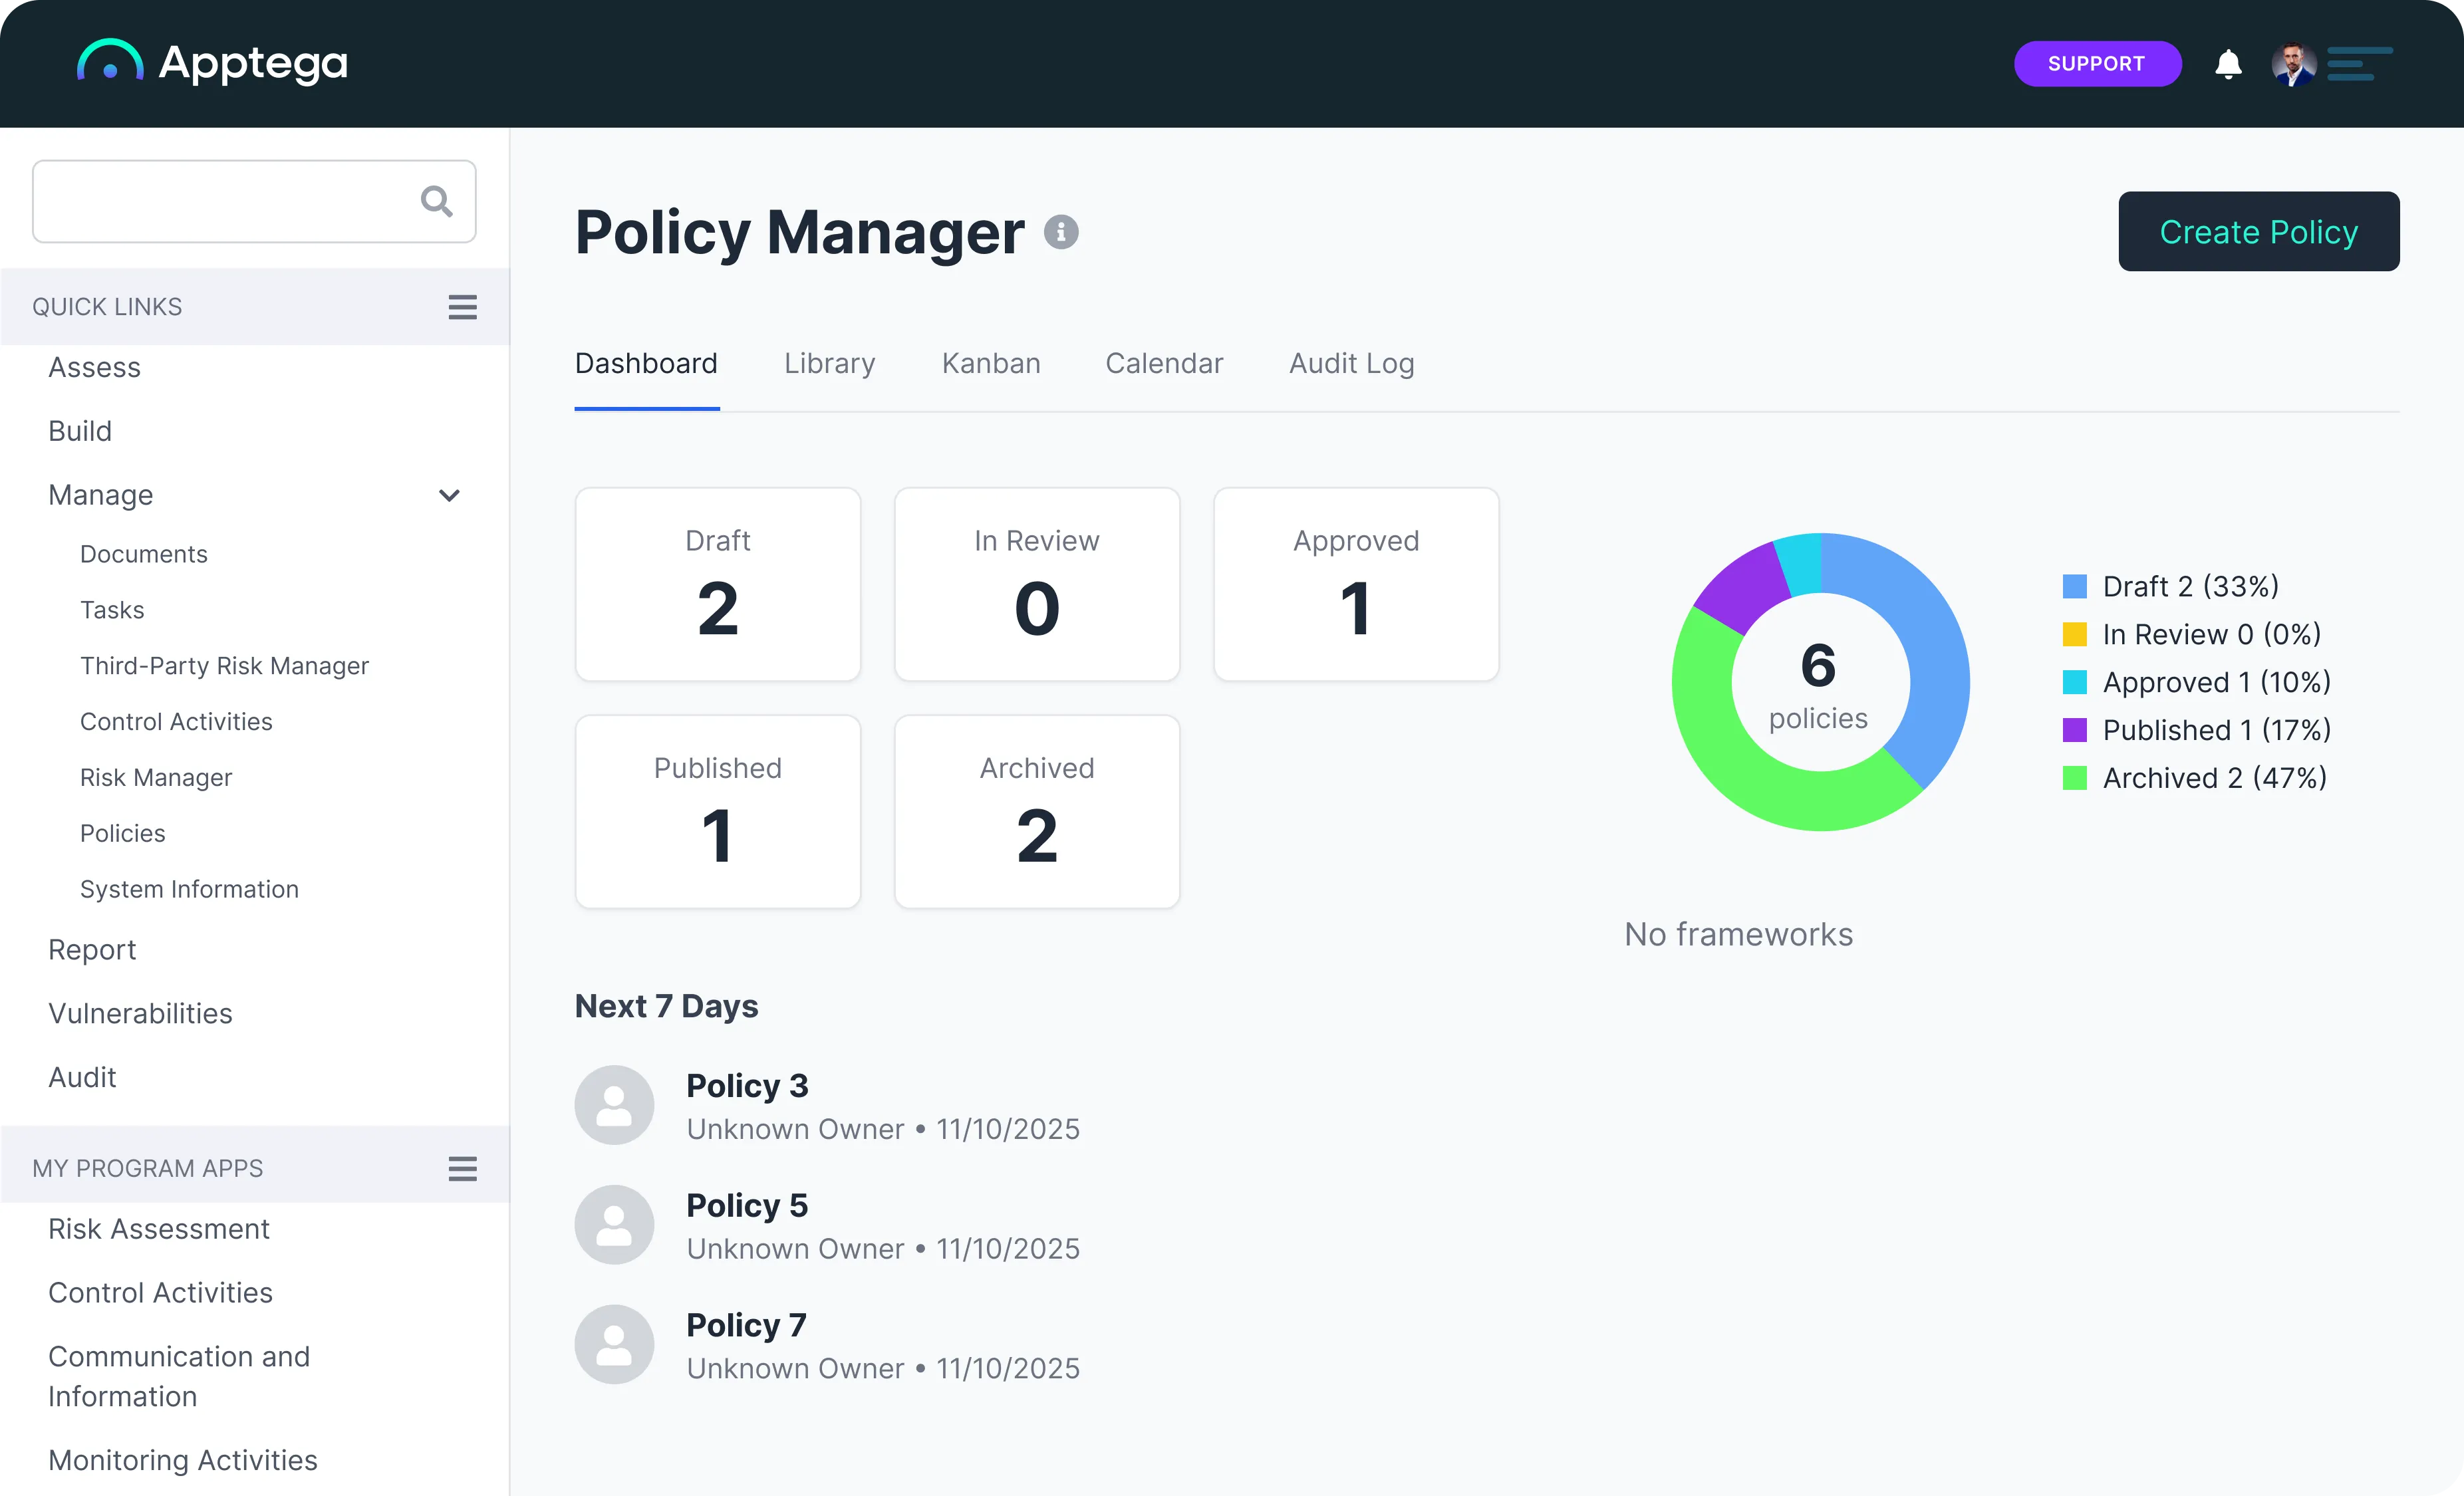Open the Audit Log tab
The image size is (2464, 1496).
(x=1351, y=363)
